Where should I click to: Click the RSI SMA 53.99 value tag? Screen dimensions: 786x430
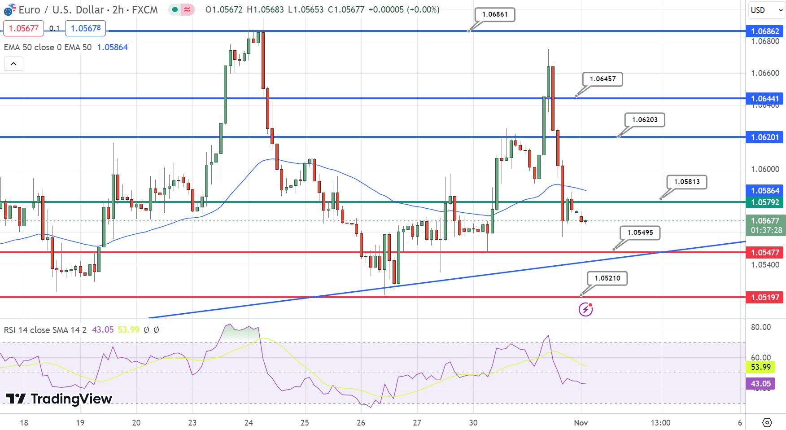click(x=760, y=367)
